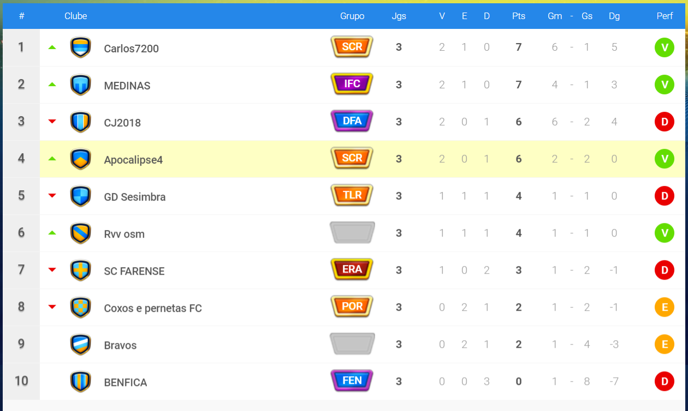Sort by the Pts column header
The width and height of the screenshot is (688, 411).
[519, 16]
